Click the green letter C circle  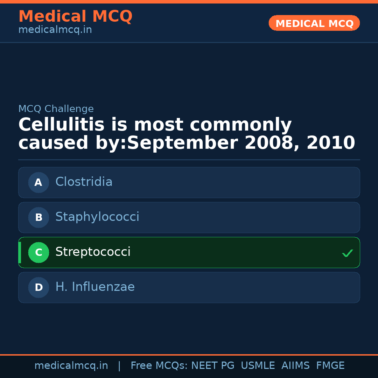38,252
